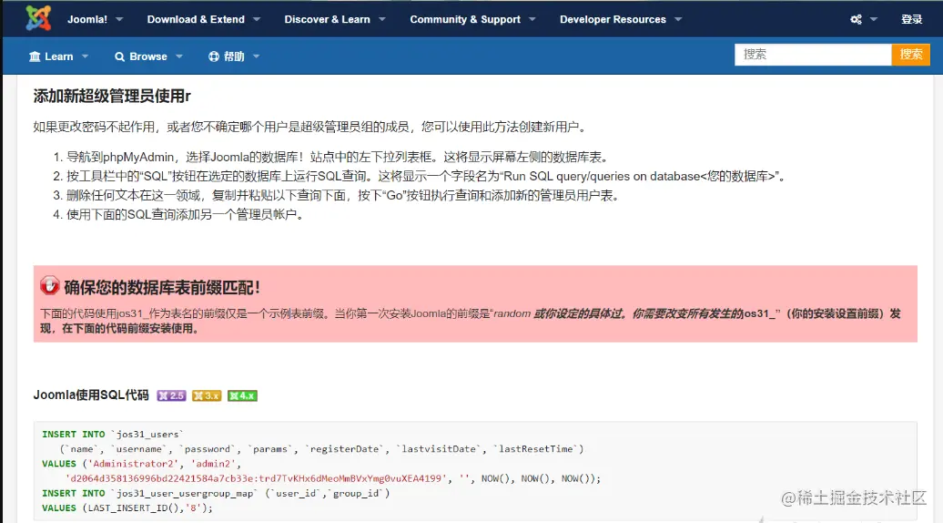Open Download & Extend menu
The height and width of the screenshot is (523, 943).
pyautogui.click(x=196, y=19)
